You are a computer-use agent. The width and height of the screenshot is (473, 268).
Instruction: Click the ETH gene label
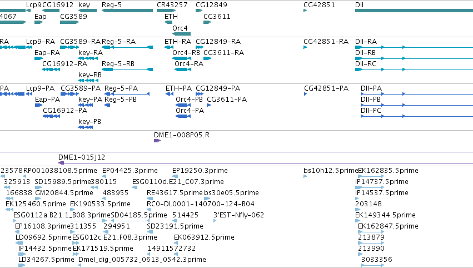coord(171,17)
